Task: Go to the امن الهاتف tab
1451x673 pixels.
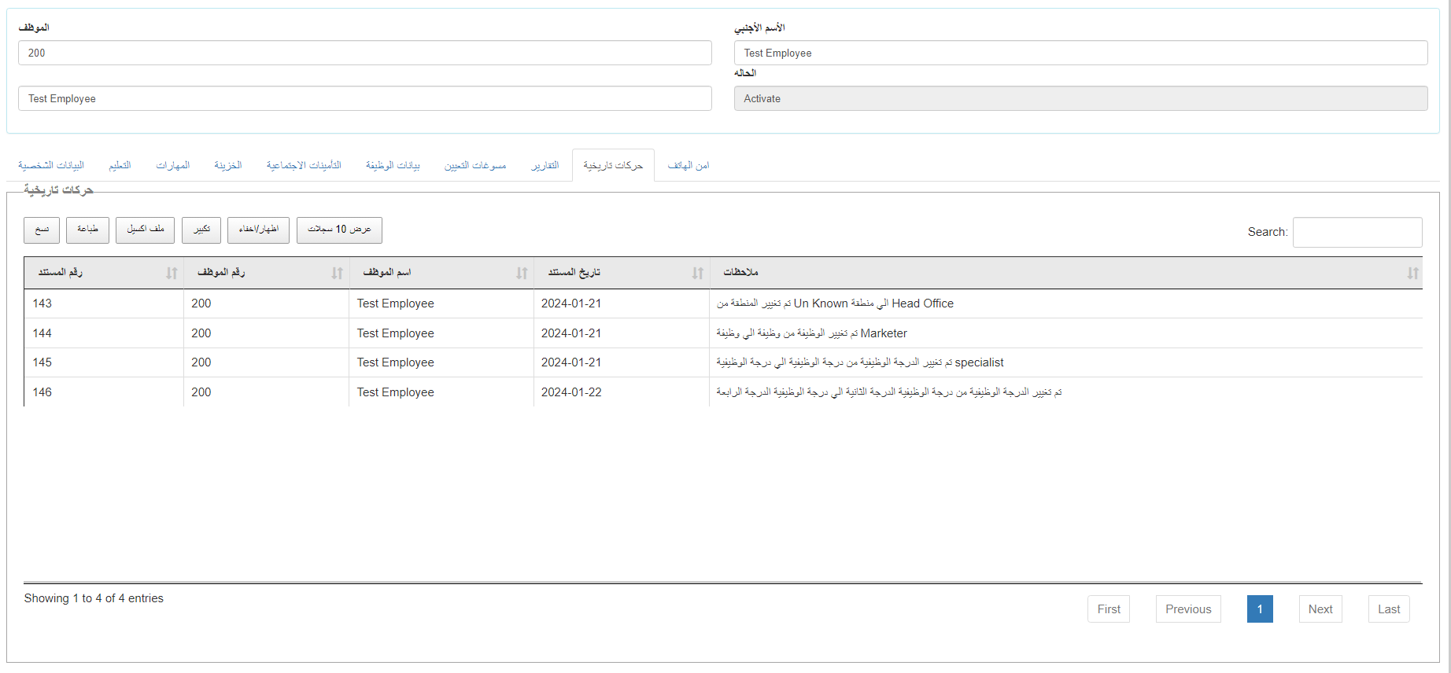Action: [688, 165]
